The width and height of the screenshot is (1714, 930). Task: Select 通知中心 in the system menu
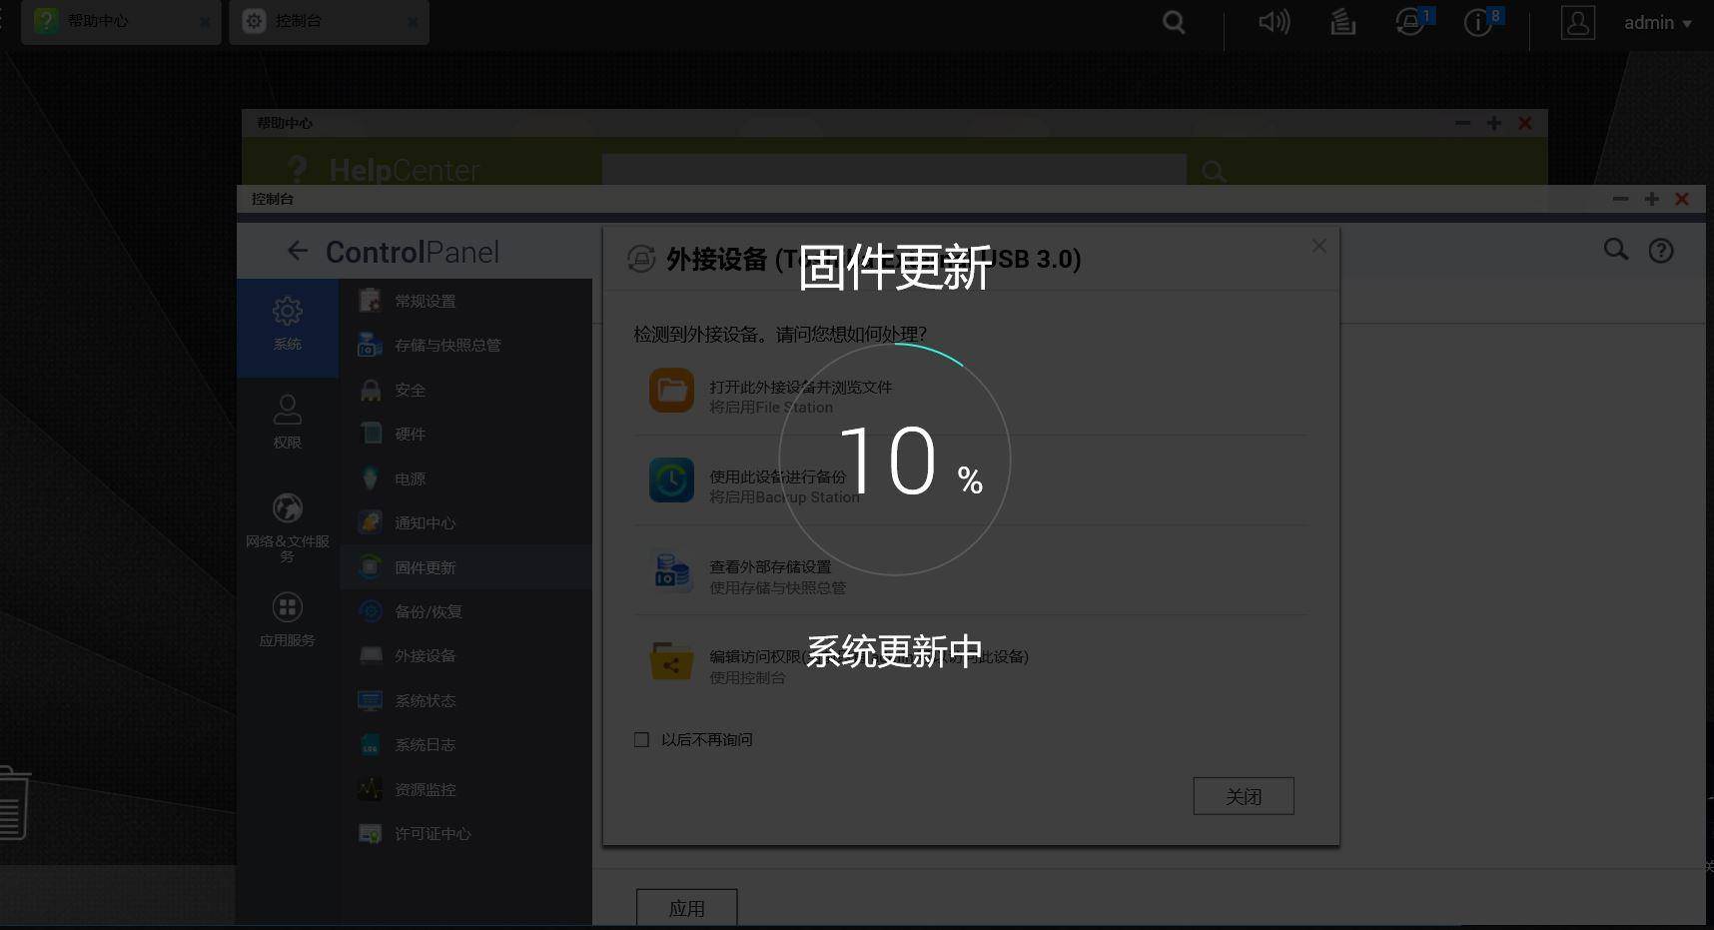(426, 522)
